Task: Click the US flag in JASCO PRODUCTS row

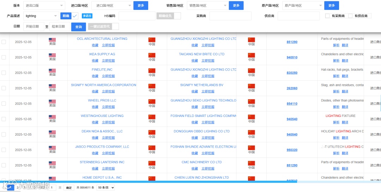Action: pyautogui.click(x=52, y=148)
